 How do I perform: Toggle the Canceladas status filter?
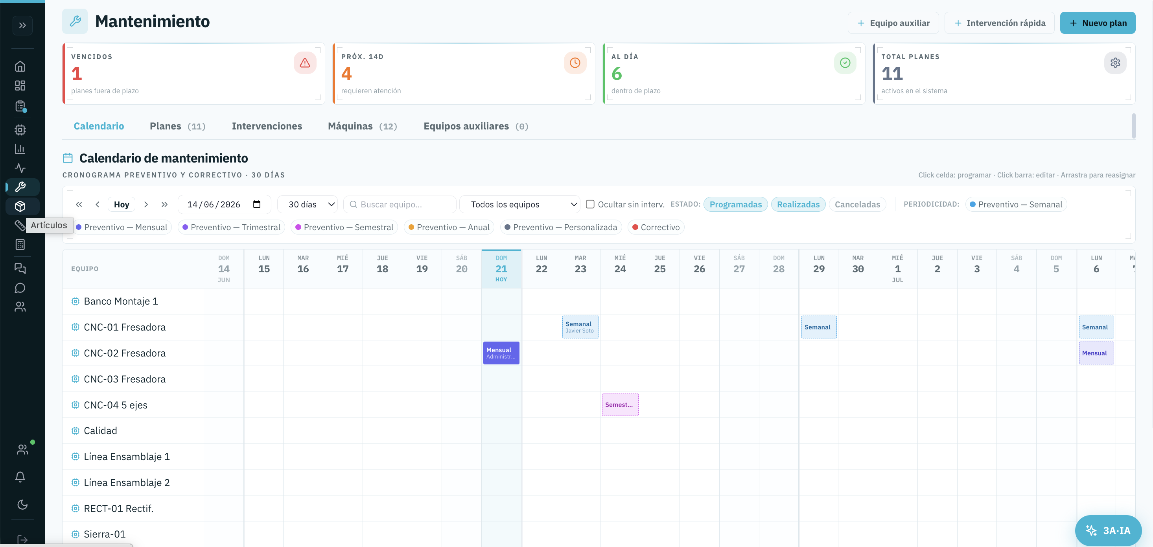(x=857, y=204)
